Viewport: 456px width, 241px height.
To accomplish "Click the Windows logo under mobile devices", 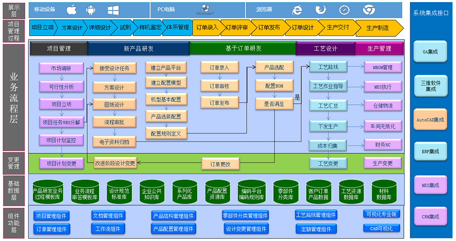I will [x=113, y=10].
